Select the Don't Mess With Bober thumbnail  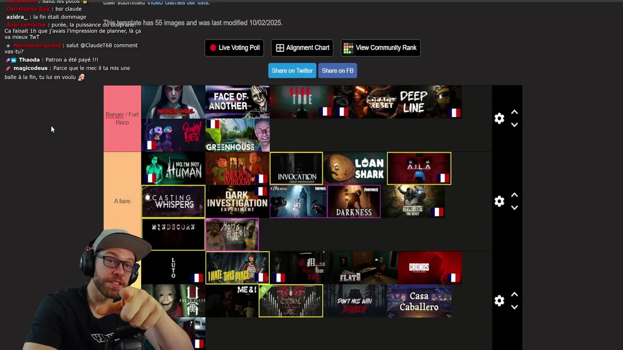(x=355, y=301)
